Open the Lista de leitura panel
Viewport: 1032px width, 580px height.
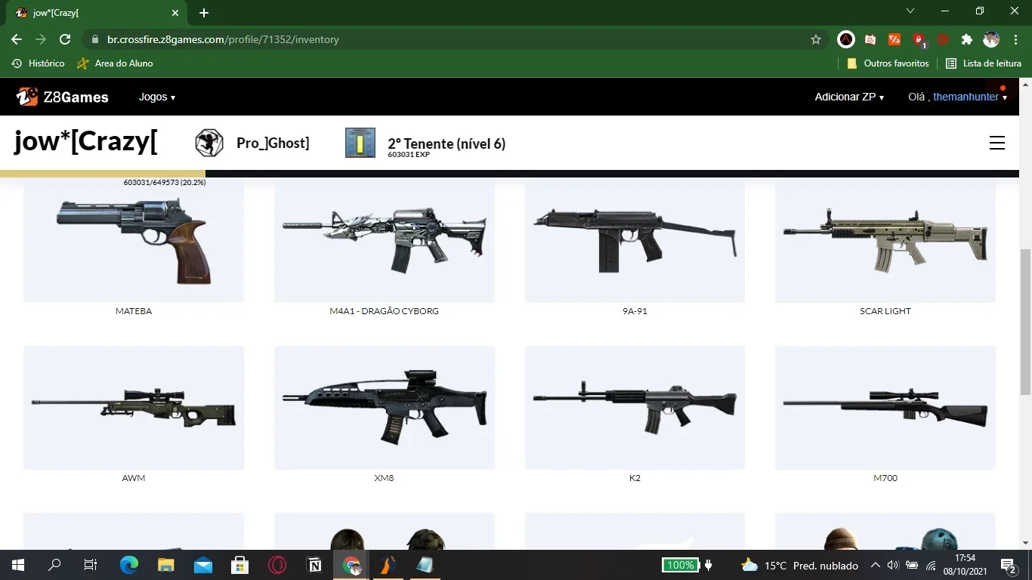[x=984, y=63]
